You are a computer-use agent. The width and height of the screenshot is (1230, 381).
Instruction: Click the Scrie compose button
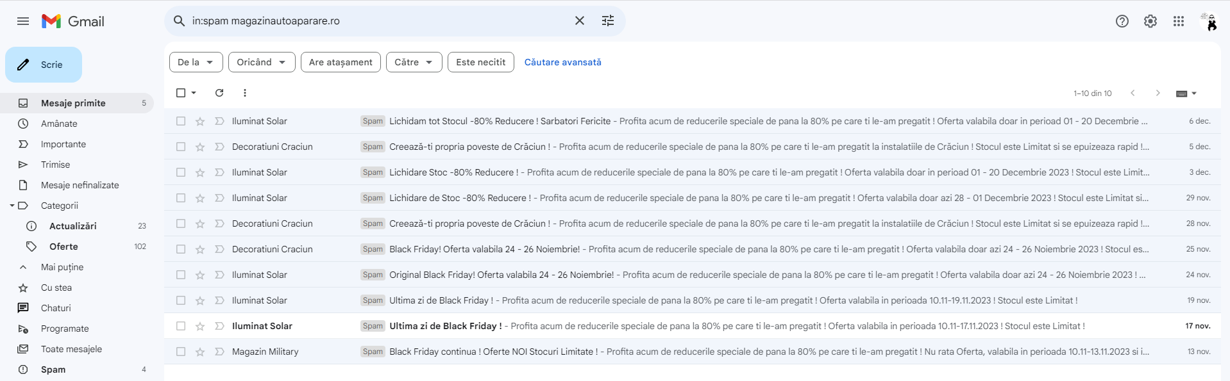tap(44, 65)
